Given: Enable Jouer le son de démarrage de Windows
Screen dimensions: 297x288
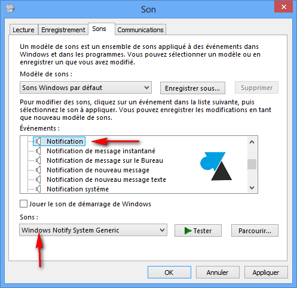Looking at the screenshot, I should pos(23,204).
